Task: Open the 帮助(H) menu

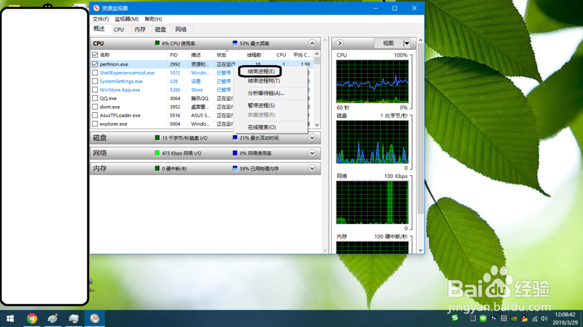Action: 153,19
